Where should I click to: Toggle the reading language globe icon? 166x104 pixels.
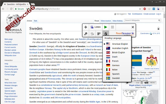106,34
